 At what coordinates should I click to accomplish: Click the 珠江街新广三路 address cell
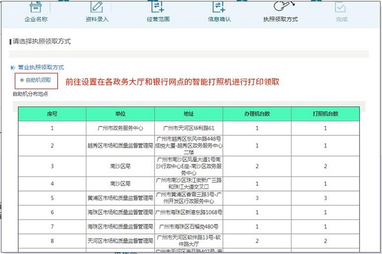[x=189, y=184]
